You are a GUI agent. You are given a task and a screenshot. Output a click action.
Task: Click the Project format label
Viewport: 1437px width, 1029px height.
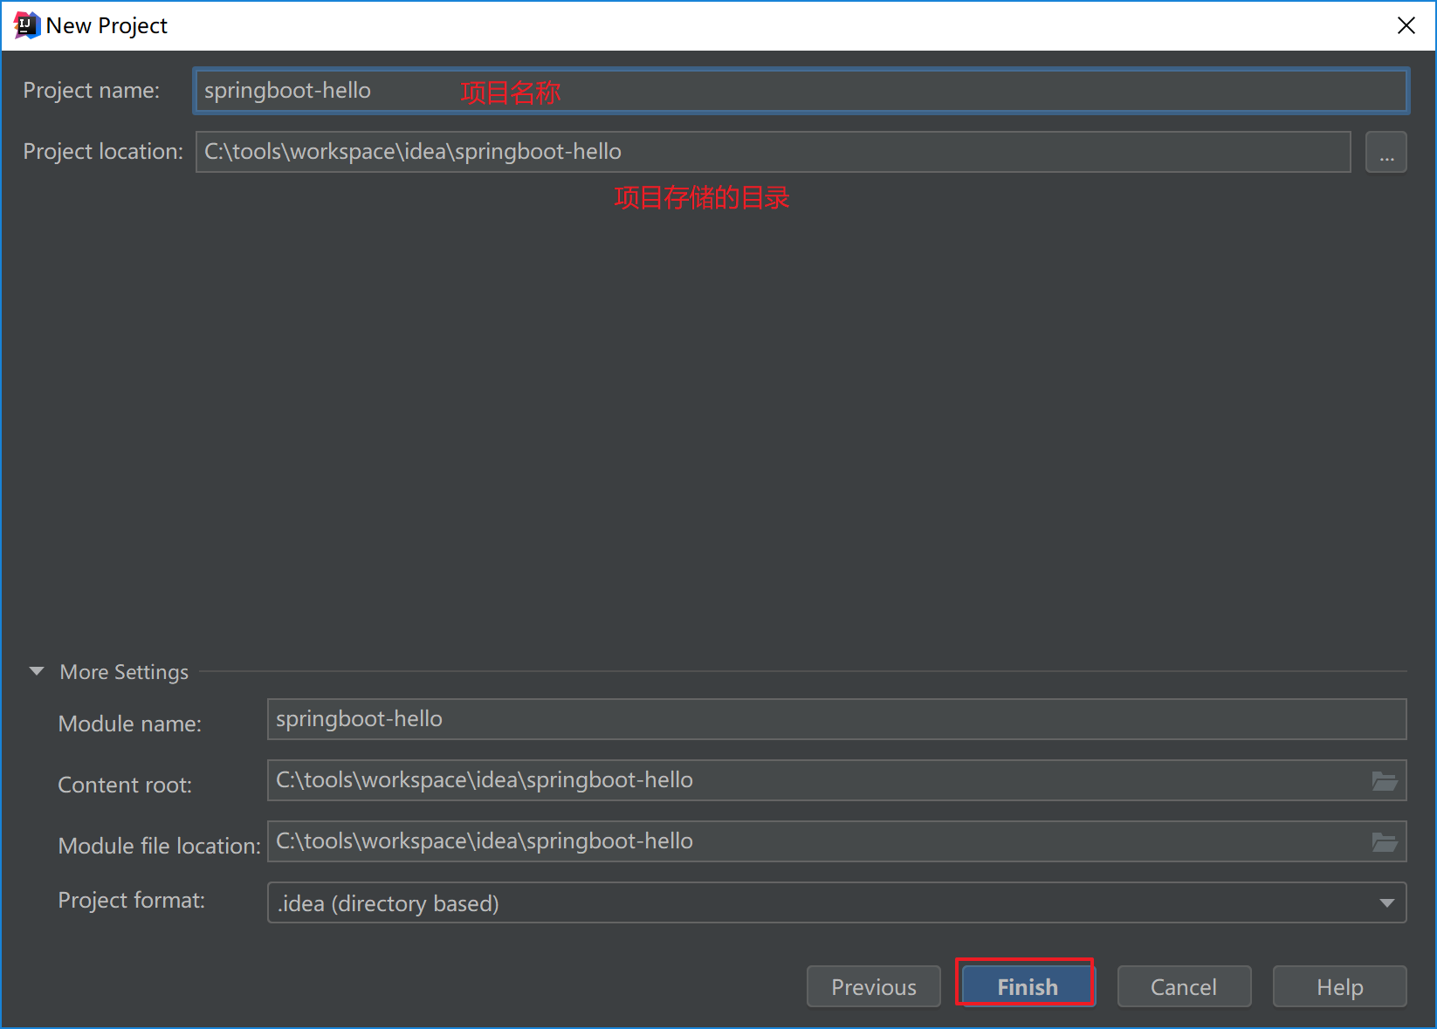pyautogui.click(x=132, y=900)
